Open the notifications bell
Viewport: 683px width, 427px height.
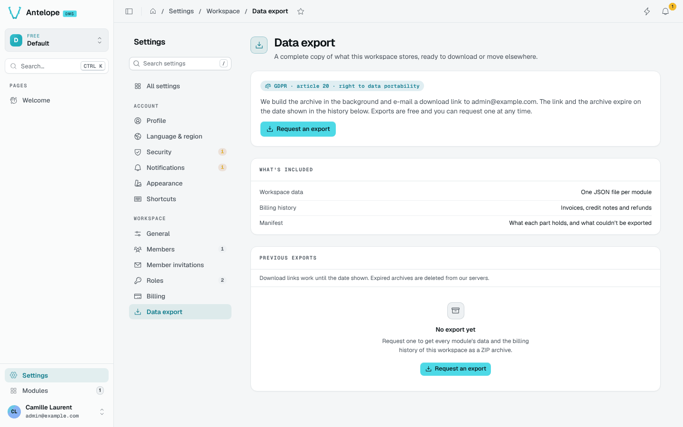point(665,11)
